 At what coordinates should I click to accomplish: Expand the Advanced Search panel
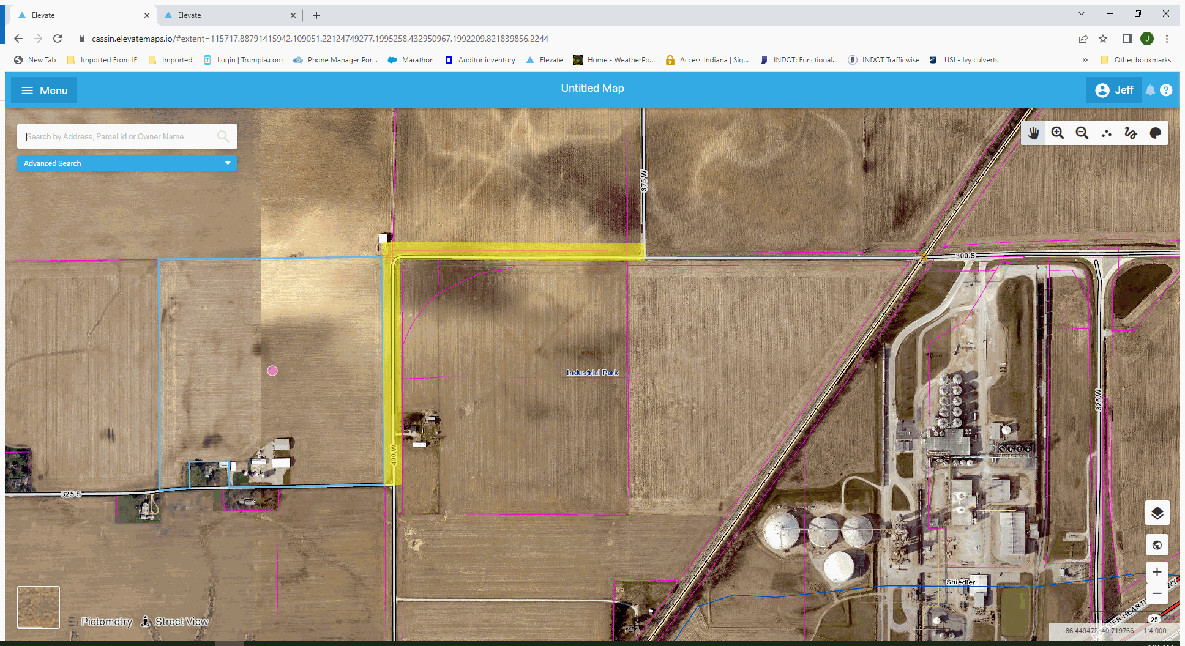coord(127,163)
